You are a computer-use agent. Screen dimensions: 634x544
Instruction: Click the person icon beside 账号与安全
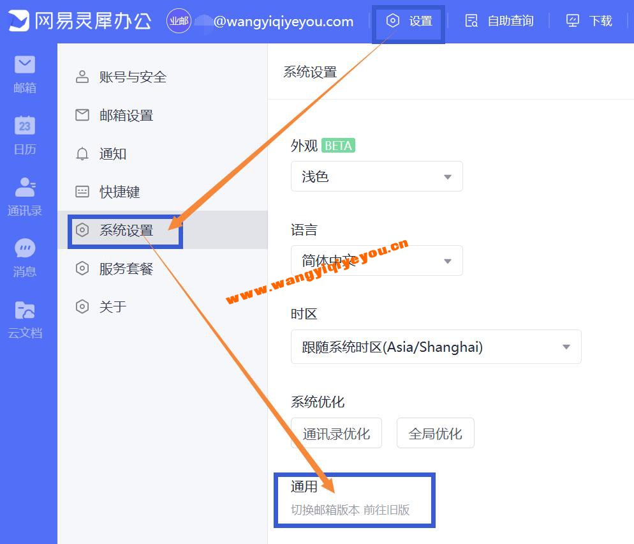click(82, 77)
